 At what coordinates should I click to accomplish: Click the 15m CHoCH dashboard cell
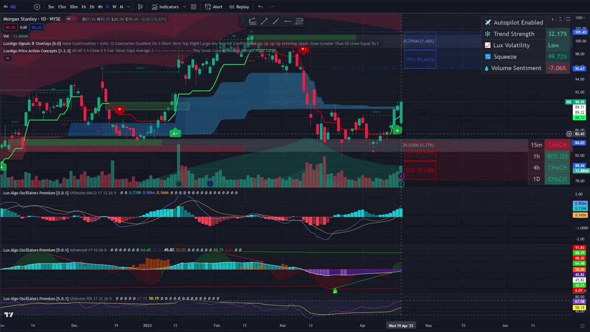click(x=557, y=145)
